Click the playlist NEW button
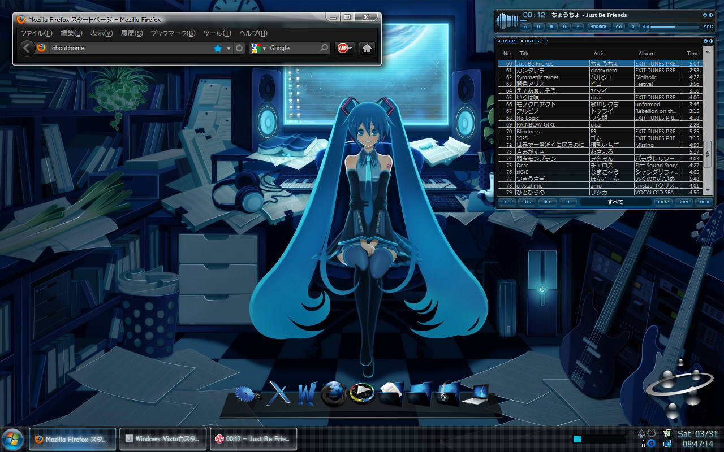Viewport: 724px width, 452px height. point(704,202)
